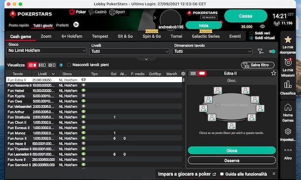Click the Cassa button
The height and width of the screenshot is (180, 301).
click(246, 16)
